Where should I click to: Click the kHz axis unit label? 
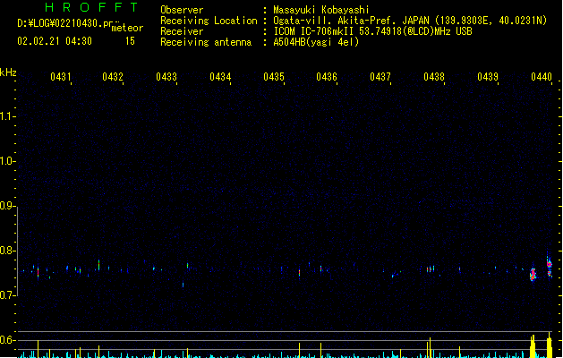[8, 72]
